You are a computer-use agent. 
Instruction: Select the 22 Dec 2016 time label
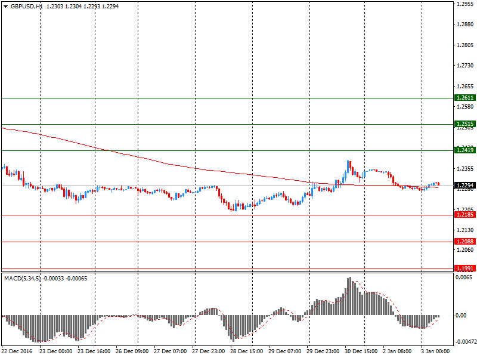[x=17, y=351]
